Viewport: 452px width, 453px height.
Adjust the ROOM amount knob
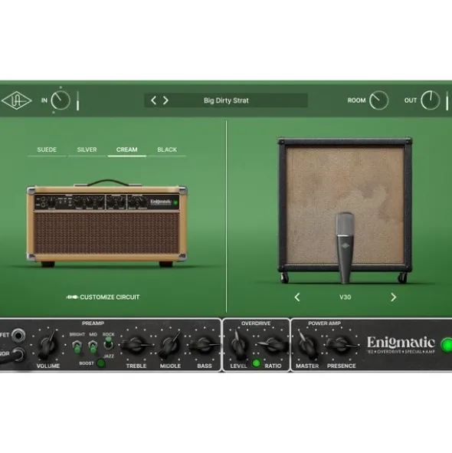(378, 100)
